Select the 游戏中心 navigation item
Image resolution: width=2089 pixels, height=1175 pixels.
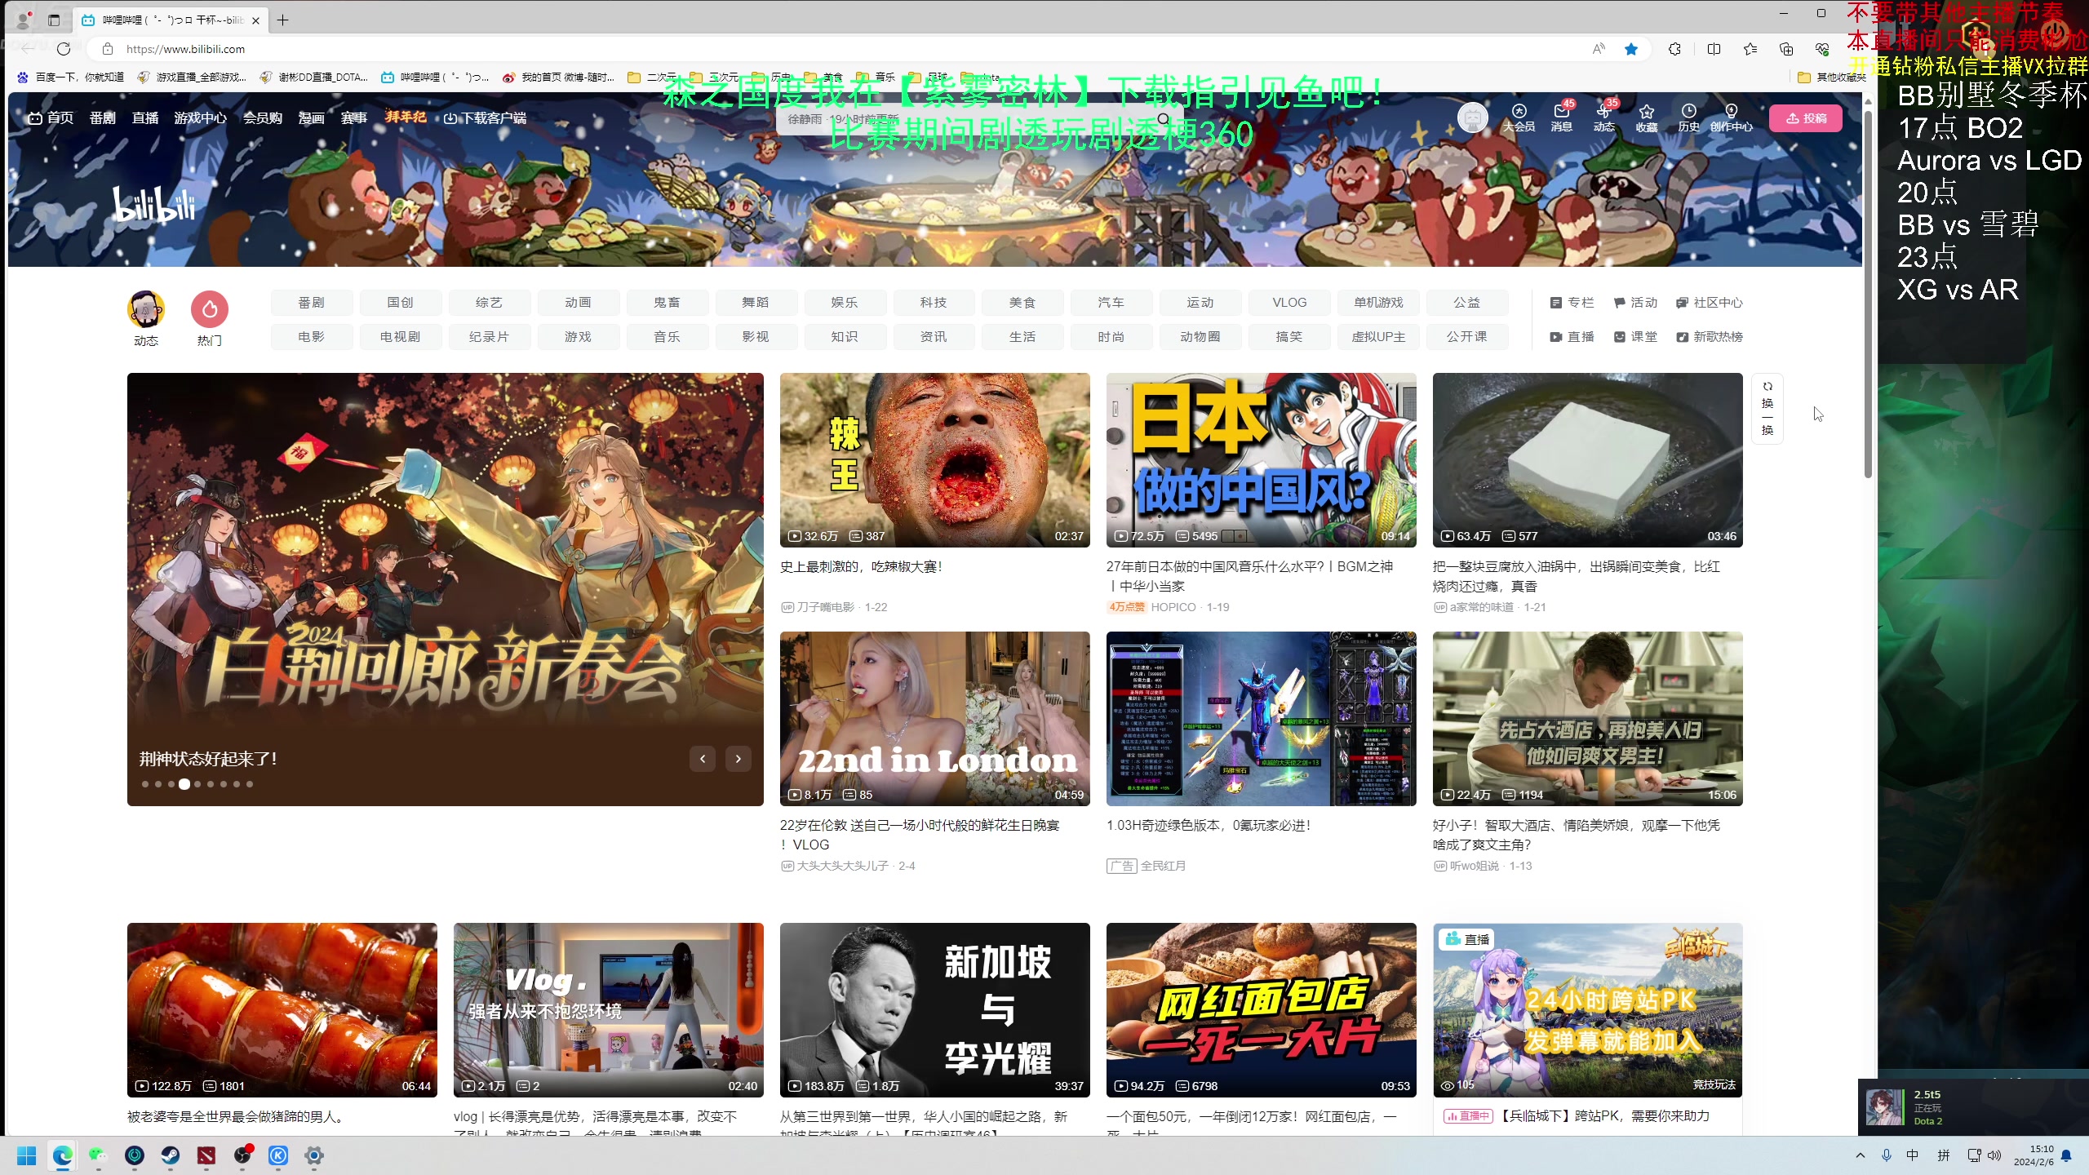[200, 118]
